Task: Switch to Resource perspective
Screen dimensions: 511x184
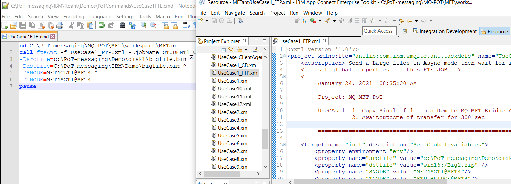Action: 494,31
